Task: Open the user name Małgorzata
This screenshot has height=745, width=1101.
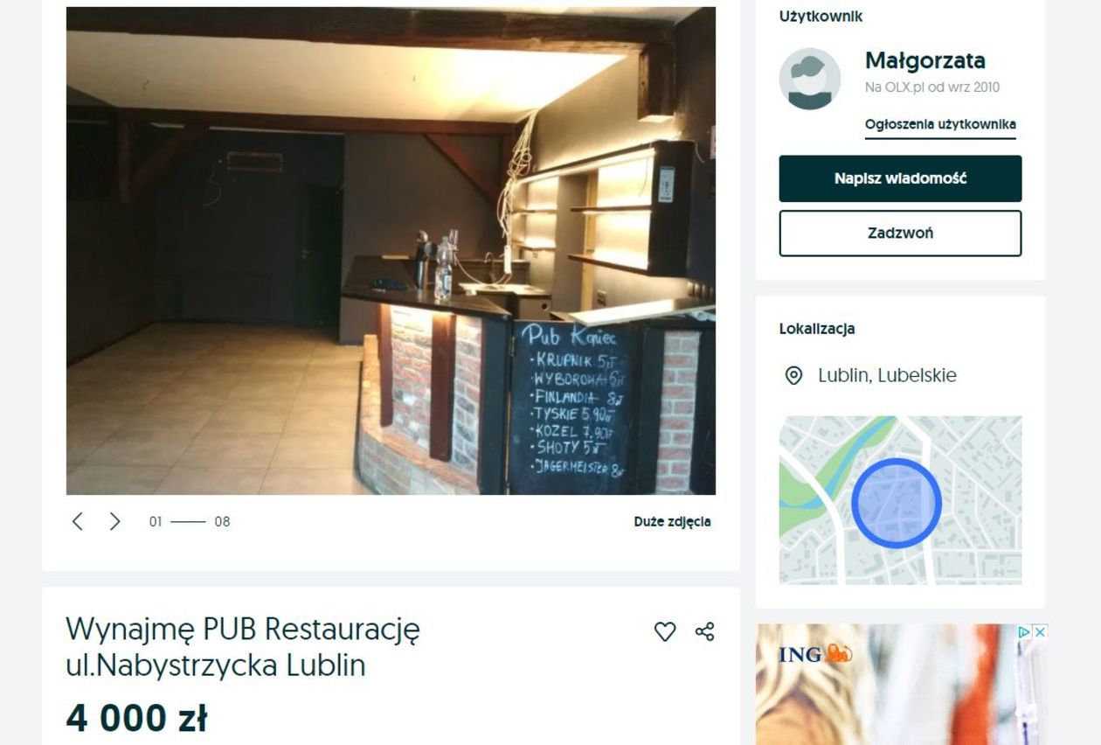Action: (924, 60)
